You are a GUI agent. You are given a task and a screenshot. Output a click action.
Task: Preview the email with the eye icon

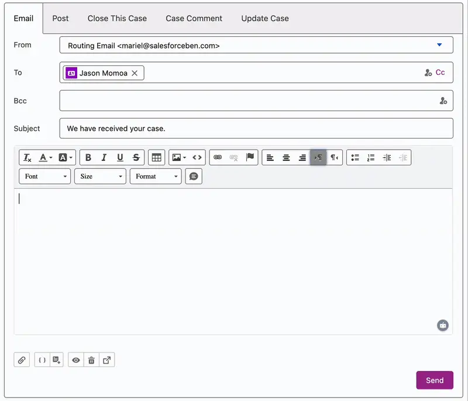(76, 360)
